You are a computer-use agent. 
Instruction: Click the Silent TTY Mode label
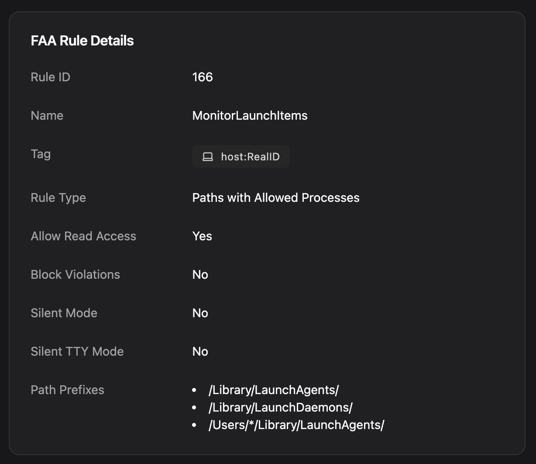pyautogui.click(x=77, y=352)
